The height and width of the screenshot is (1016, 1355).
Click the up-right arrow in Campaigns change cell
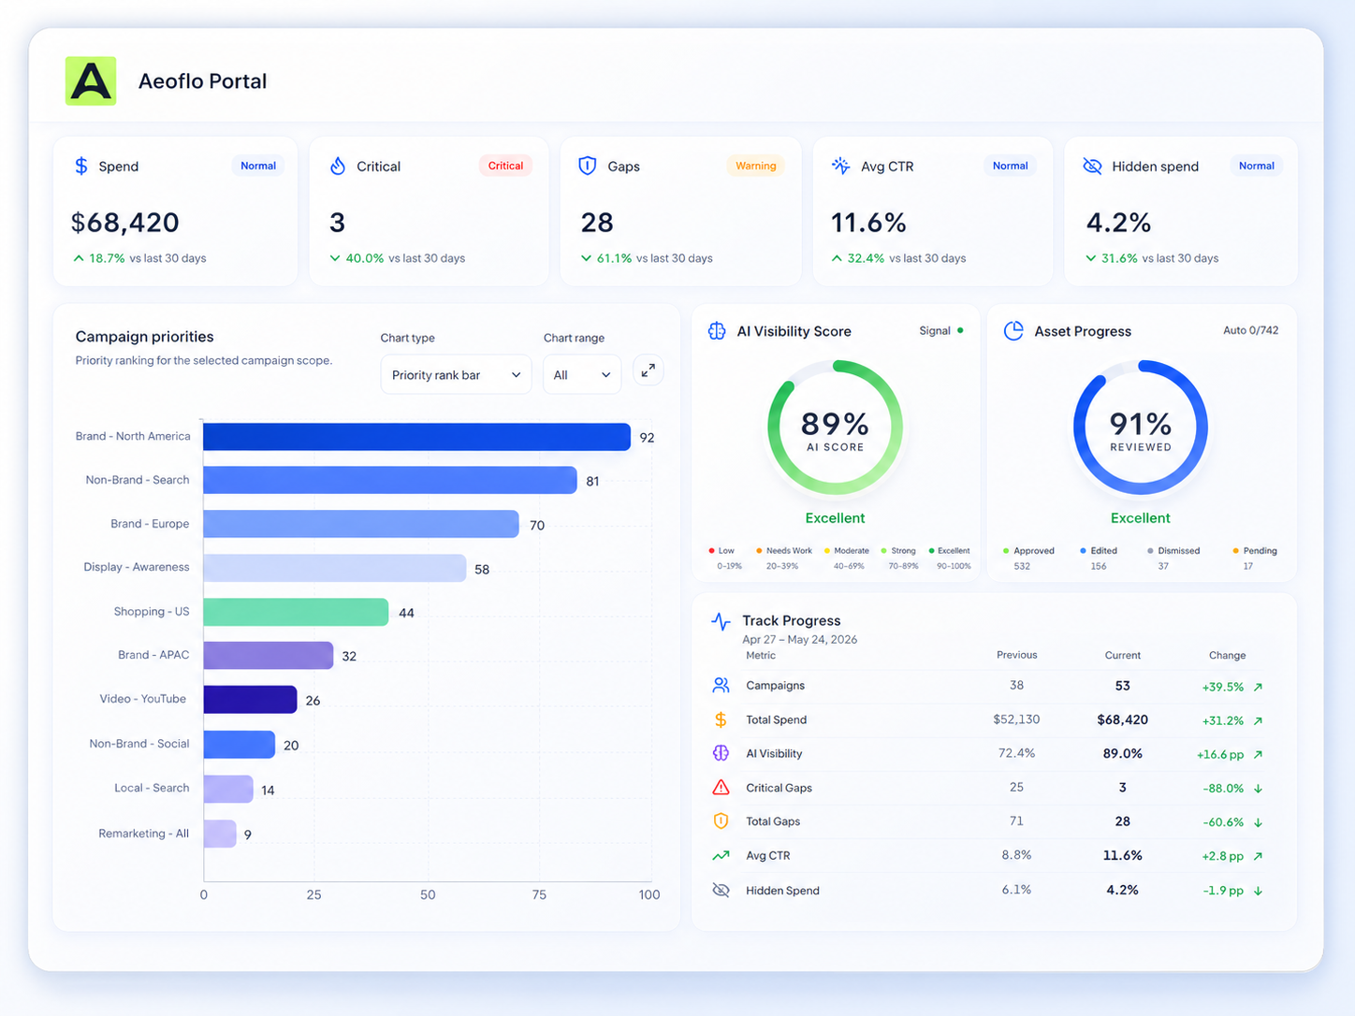pos(1258,687)
